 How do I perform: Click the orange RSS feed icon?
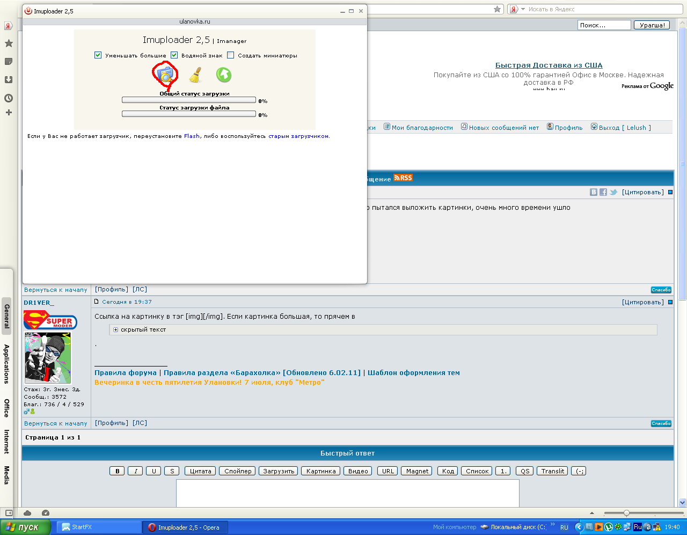(403, 178)
